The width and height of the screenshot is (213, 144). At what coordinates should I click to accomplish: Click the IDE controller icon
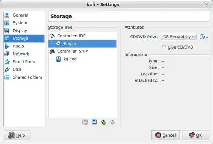click(52, 36)
